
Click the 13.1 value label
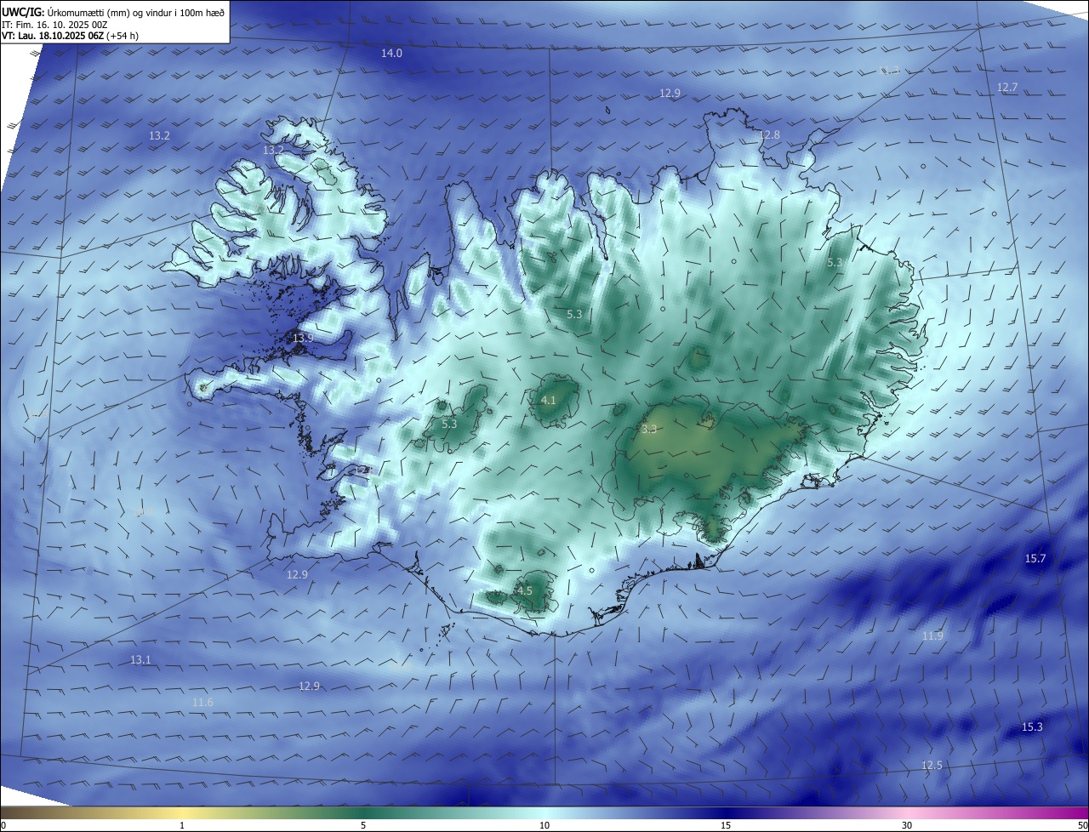click(x=140, y=660)
